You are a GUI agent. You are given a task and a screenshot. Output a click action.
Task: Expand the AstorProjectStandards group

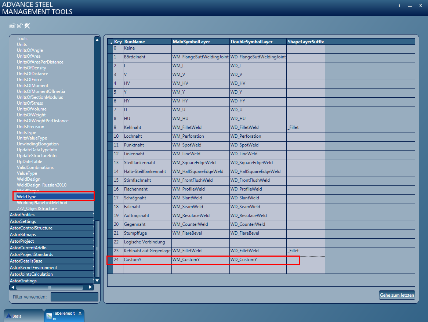(x=52, y=254)
